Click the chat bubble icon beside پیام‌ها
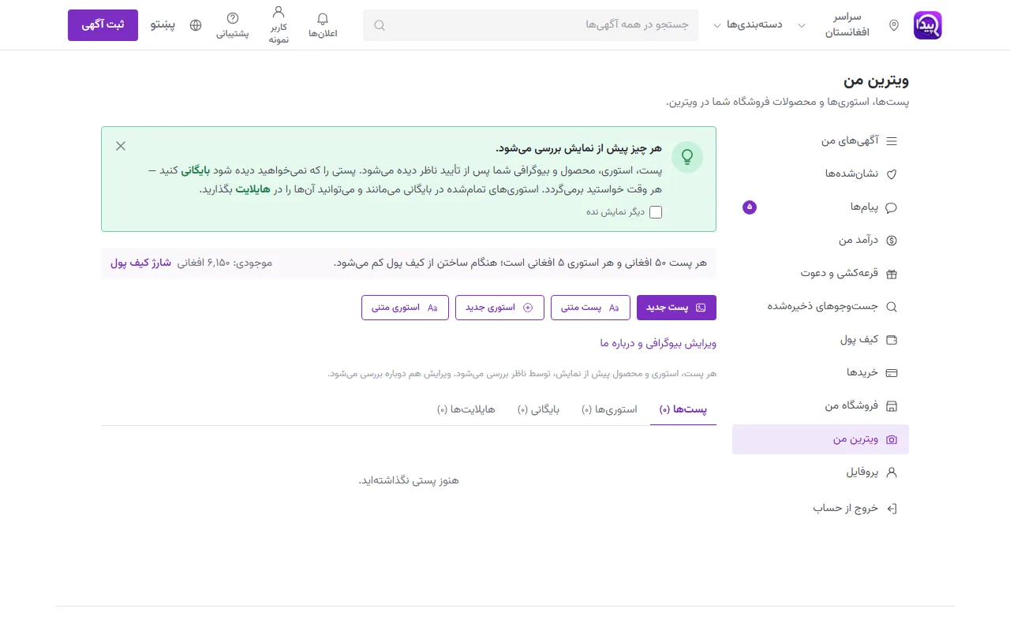1010x631 pixels. click(x=892, y=207)
